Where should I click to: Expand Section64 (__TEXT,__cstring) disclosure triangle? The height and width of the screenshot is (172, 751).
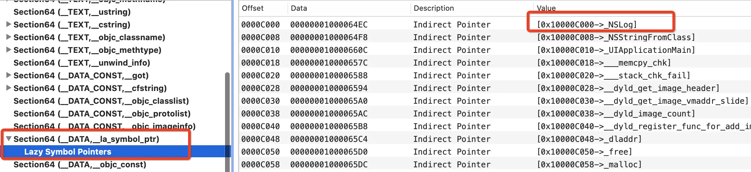pos(9,24)
